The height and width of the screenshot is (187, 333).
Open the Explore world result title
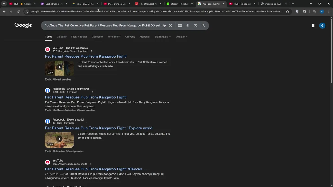[99, 128]
